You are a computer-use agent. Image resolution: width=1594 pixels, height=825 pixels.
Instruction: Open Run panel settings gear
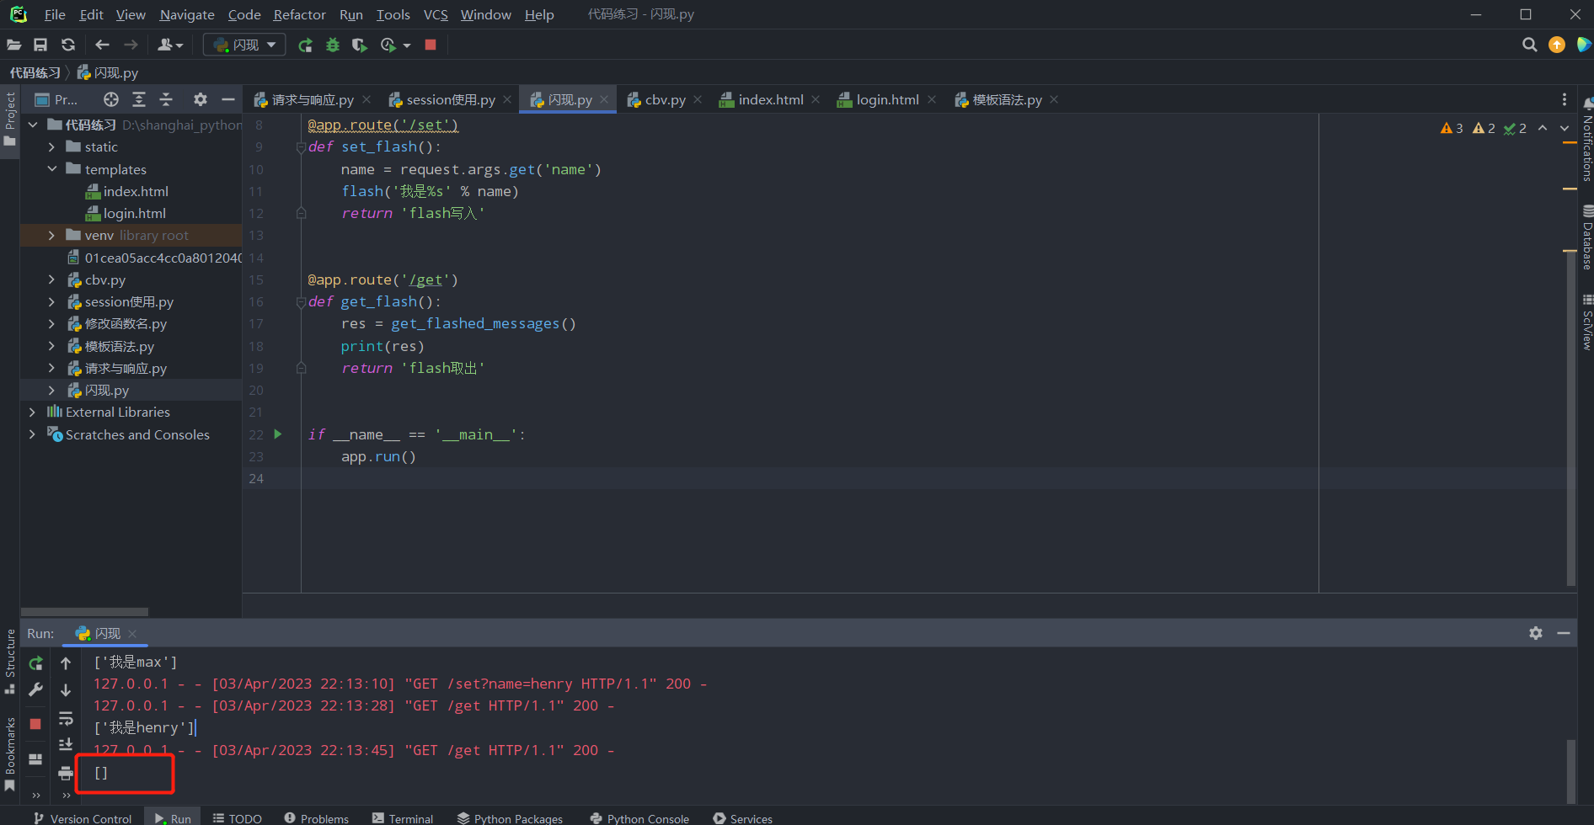[1536, 633]
